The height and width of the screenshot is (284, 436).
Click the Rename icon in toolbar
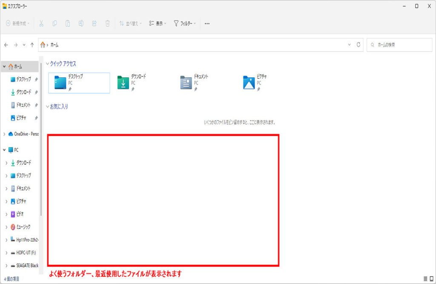point(81,23)
